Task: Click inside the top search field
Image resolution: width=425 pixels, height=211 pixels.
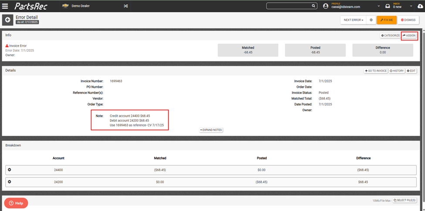Action: click(289, 6)
